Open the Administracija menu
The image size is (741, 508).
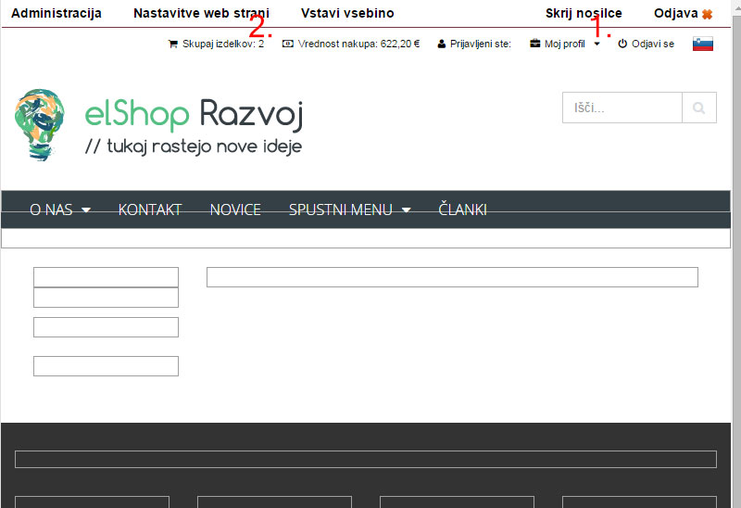pos(57,13)
